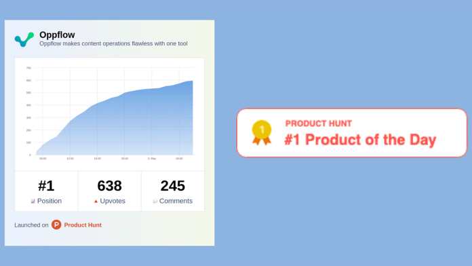Select the 245 comments stat
The height and width of the screenshot is (266, 472).
(x=173, y=191)
